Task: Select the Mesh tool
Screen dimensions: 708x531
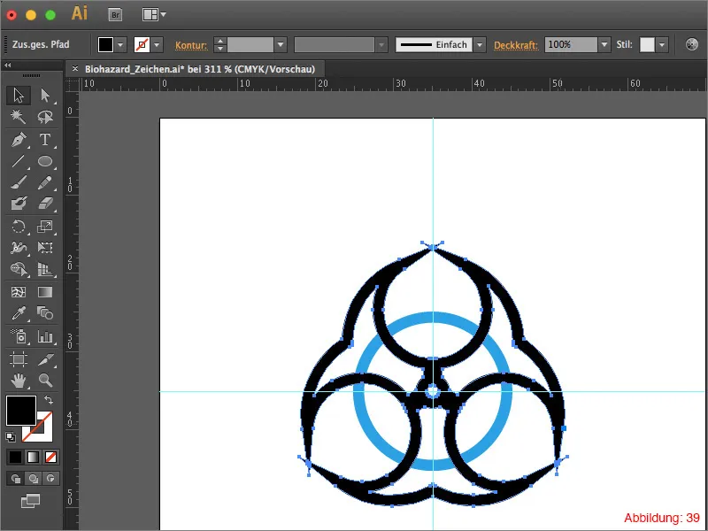Action: pyautogui.click(x=18, y=292)
